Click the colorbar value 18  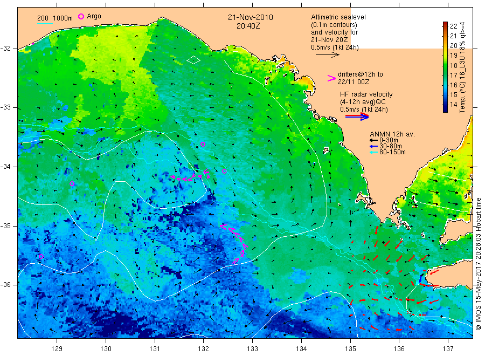(453, 66)
